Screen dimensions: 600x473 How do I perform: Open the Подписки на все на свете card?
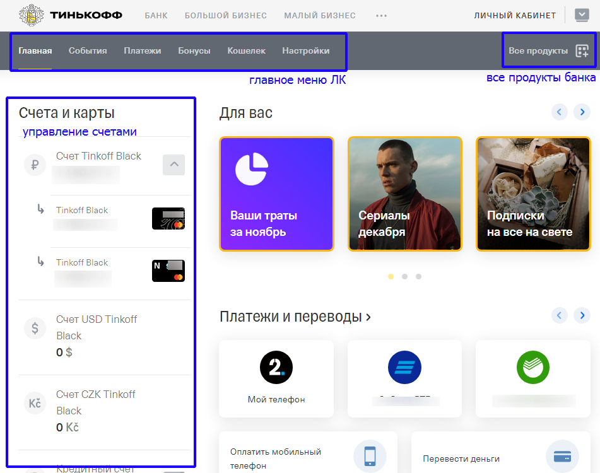533,194
